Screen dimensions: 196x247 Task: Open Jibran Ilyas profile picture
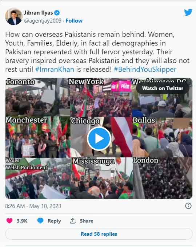14,16
